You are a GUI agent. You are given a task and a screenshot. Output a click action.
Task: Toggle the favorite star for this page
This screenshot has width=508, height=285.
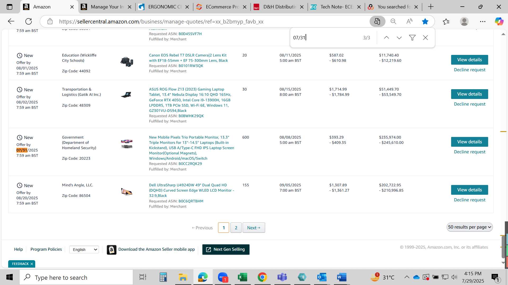point(425,21)
